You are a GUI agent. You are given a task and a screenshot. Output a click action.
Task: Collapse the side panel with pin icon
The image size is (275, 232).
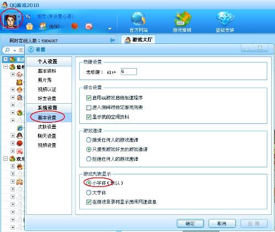113,40
